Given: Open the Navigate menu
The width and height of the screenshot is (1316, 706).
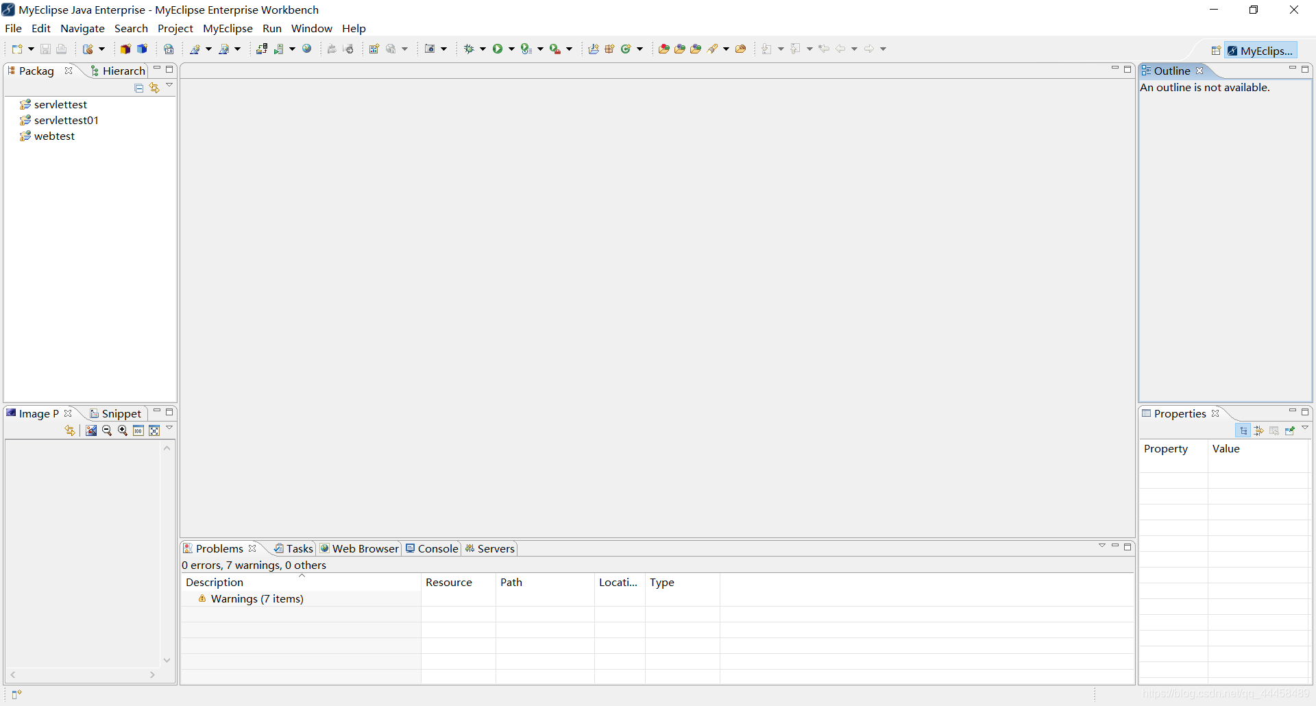Looking at the screenshot, I should tap(82, 28).
